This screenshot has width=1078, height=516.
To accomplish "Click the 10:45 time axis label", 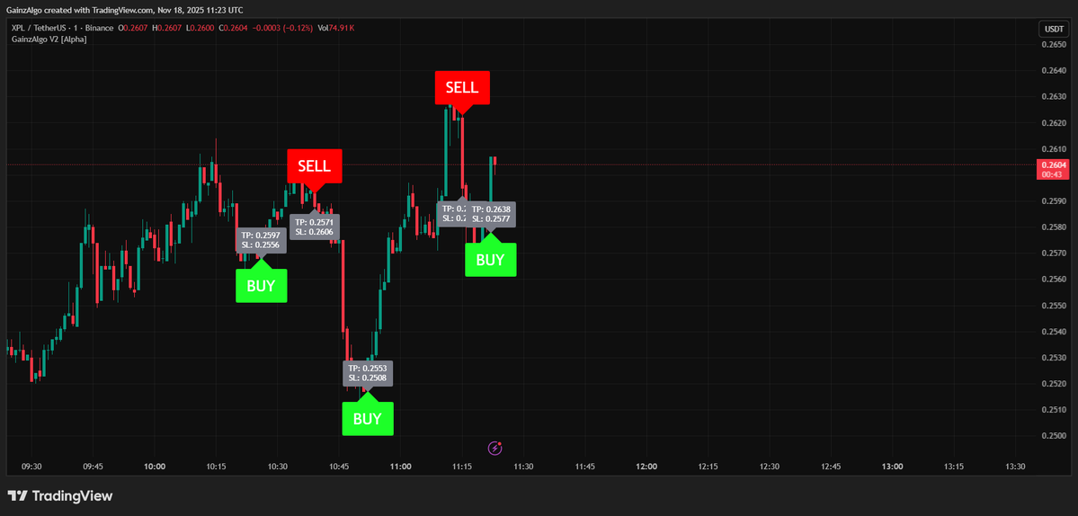I will 339,467.
